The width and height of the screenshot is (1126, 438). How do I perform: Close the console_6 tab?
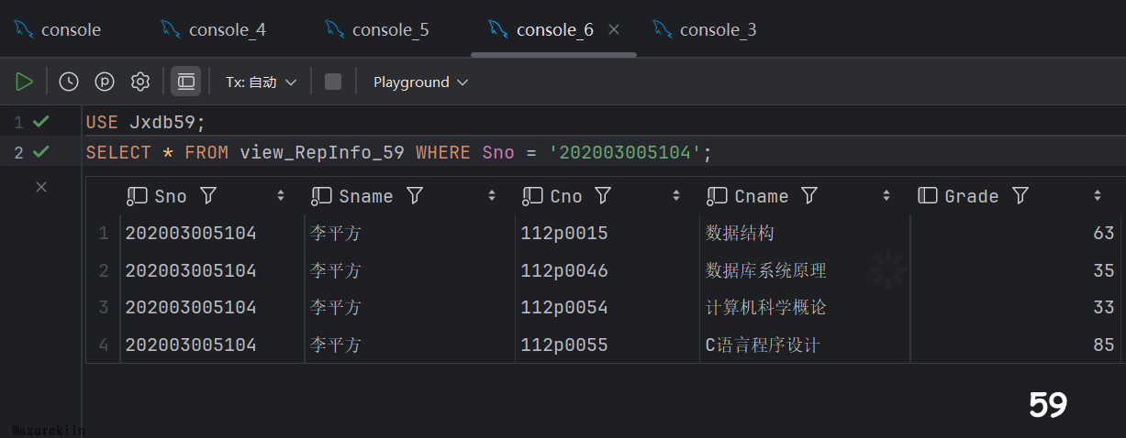[x=614, y=29]
